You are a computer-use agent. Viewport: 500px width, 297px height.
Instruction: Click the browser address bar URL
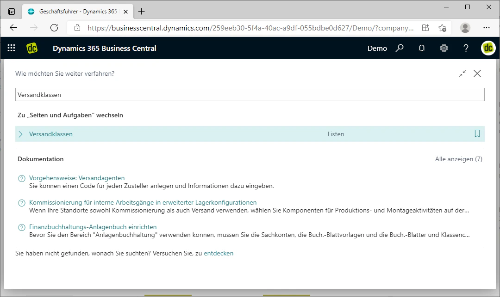click(x=250, y=28)
